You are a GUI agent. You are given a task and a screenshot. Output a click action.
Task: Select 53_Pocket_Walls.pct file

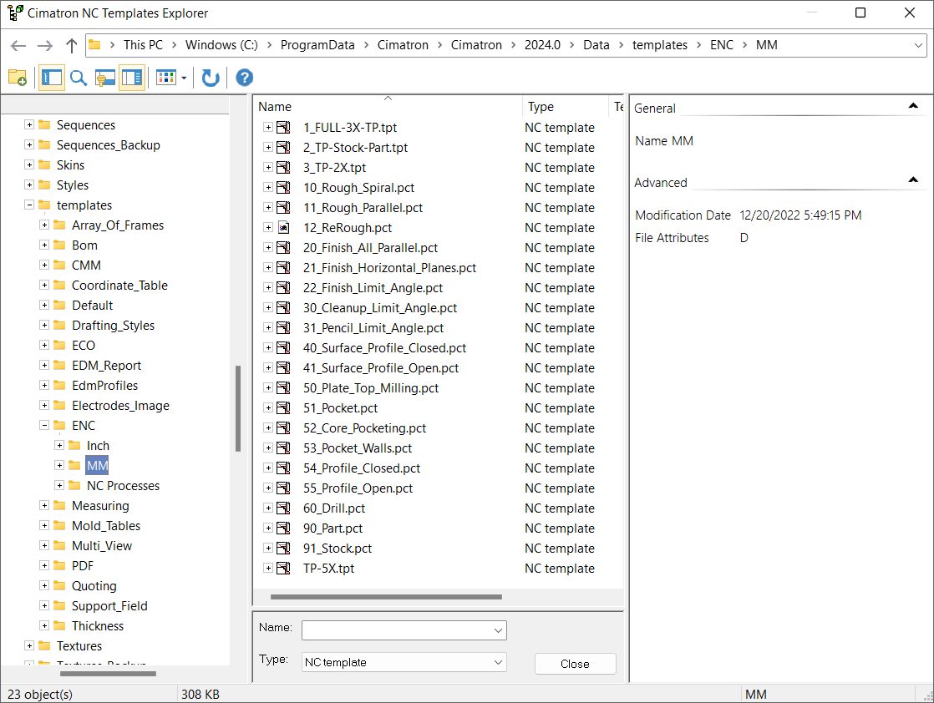[358, 448]
